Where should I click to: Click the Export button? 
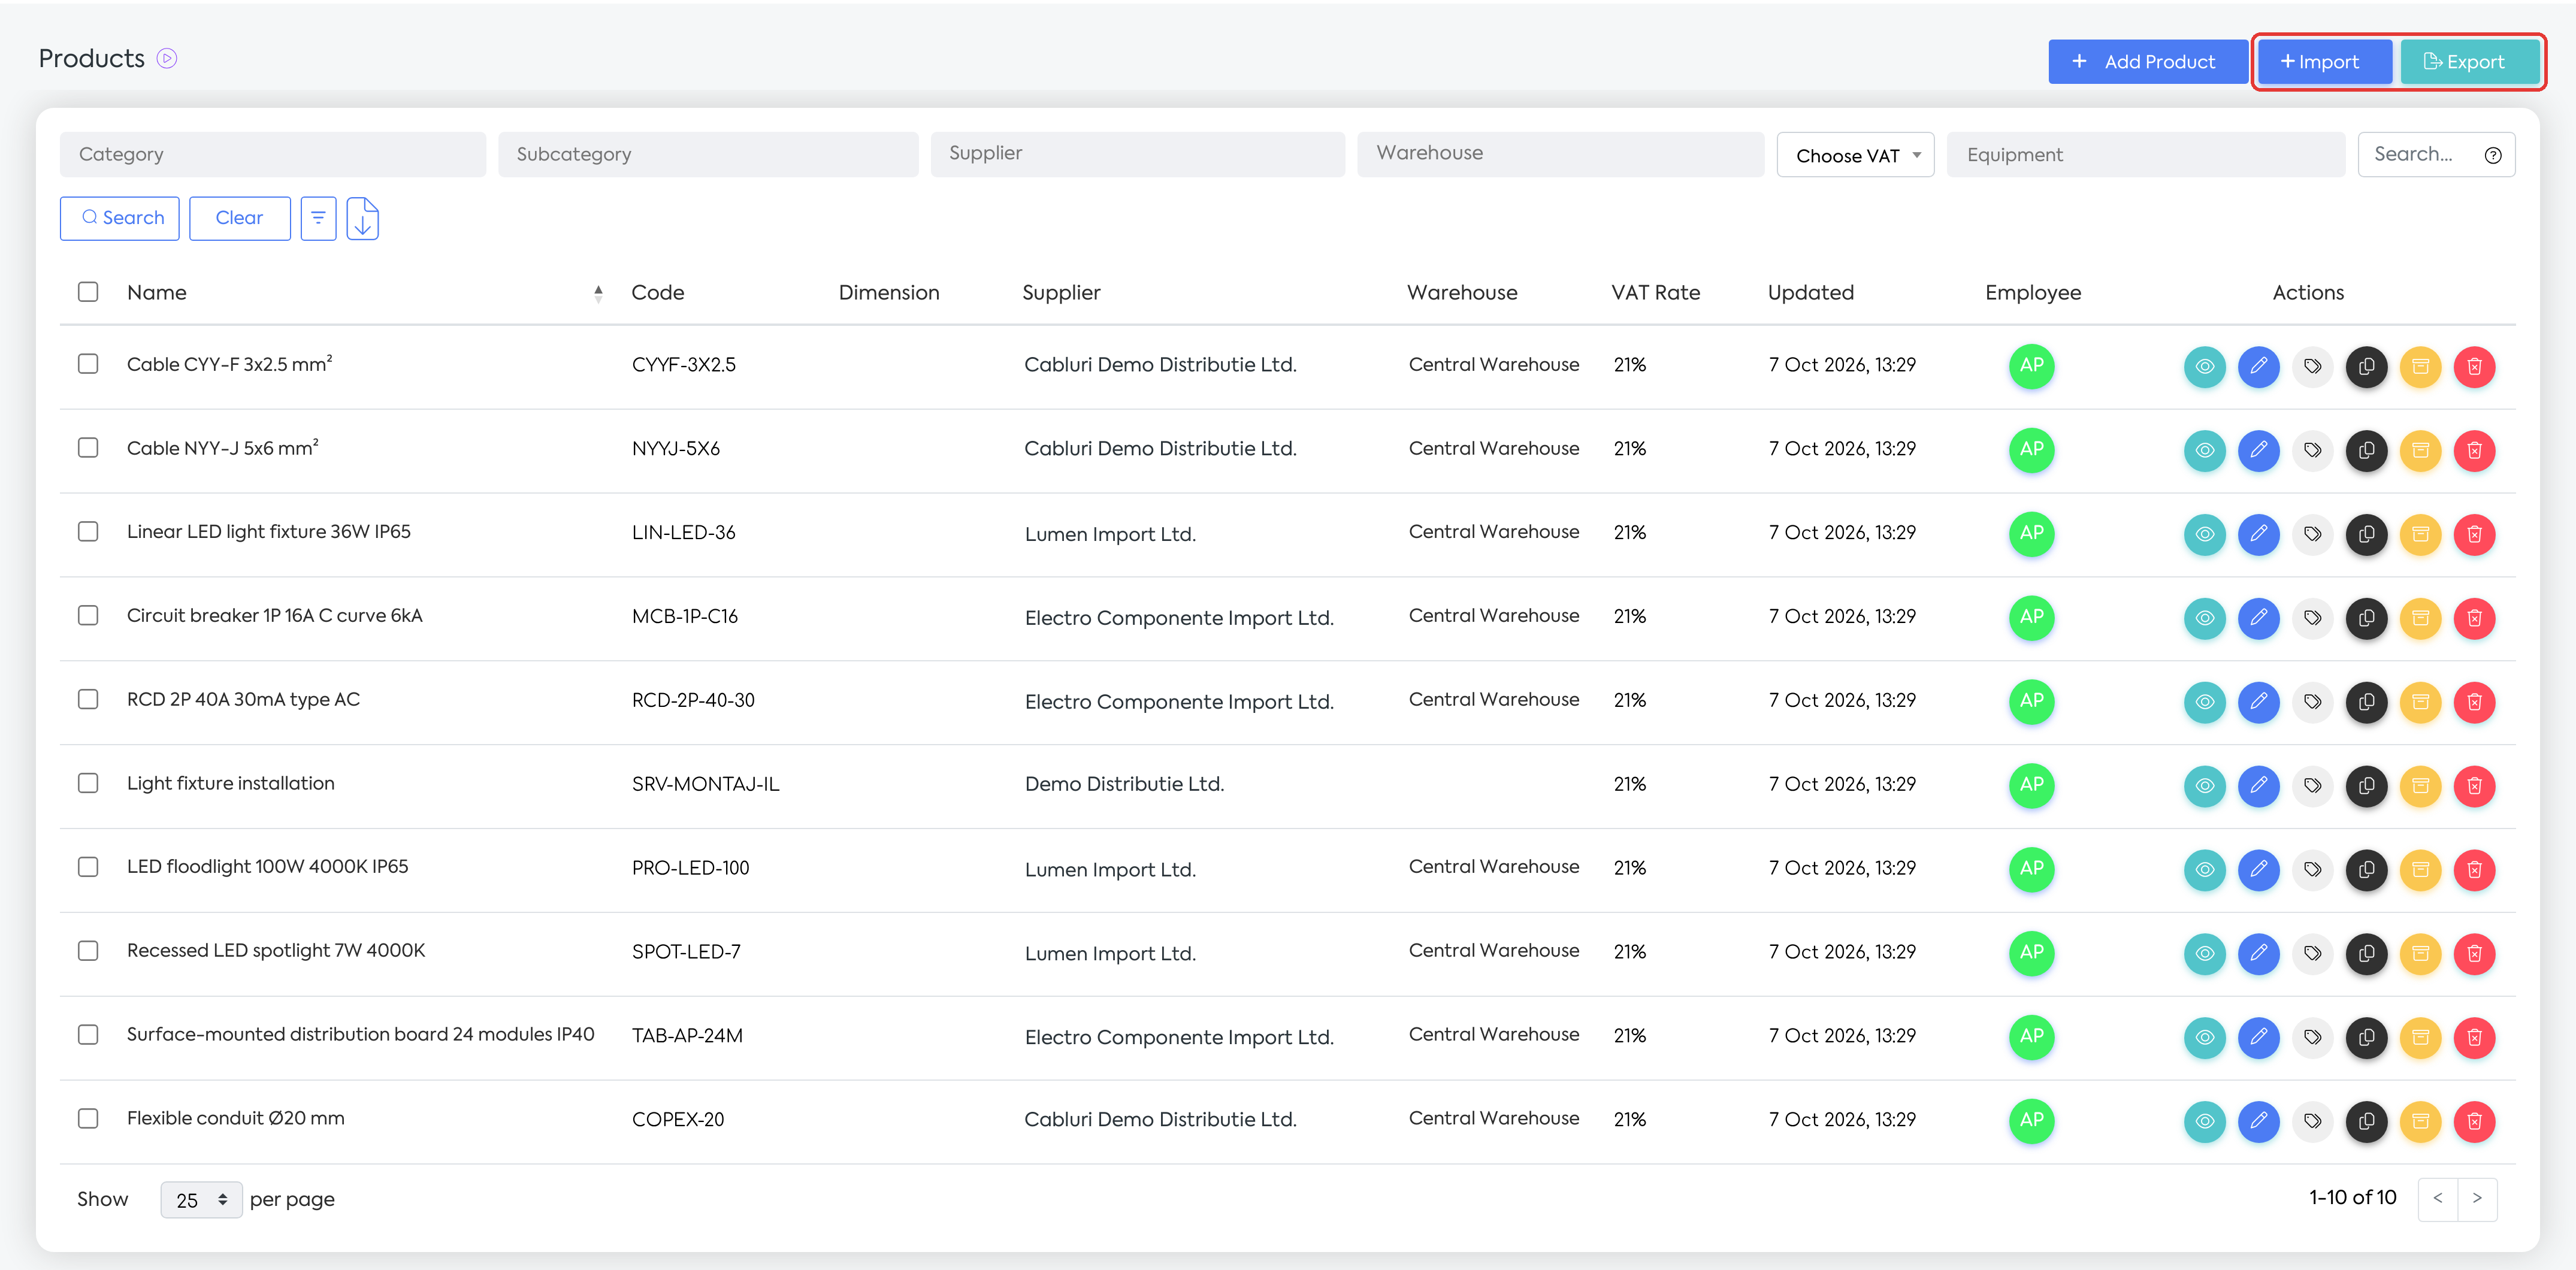pyautogui.click(x=2469, y=62)
